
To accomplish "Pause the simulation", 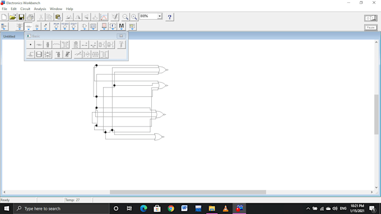I will pos(371,27).
